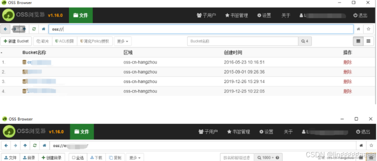Click 创建时间 column header
Image resolution: width=377 pixels, height=161 pixels.
pyautogui.click(x=233, y=52)
